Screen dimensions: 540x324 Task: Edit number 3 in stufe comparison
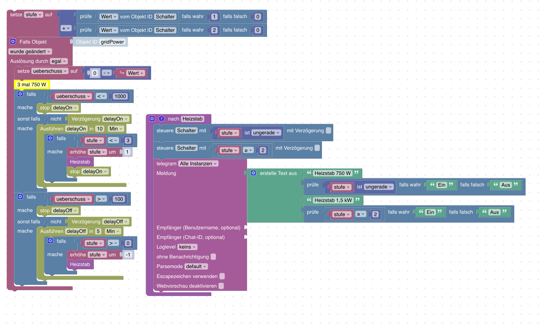tap(128, 140)
